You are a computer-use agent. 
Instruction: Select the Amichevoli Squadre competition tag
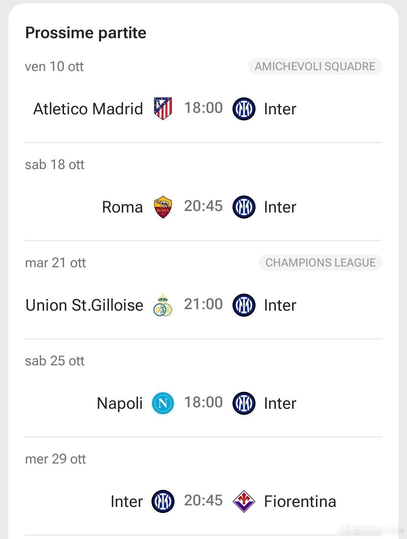pos(315,66)
